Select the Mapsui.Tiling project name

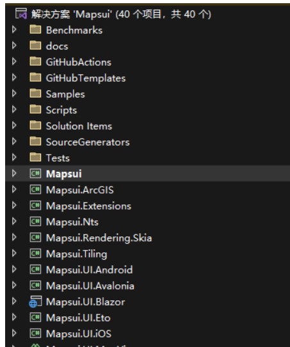coord(77,254)
